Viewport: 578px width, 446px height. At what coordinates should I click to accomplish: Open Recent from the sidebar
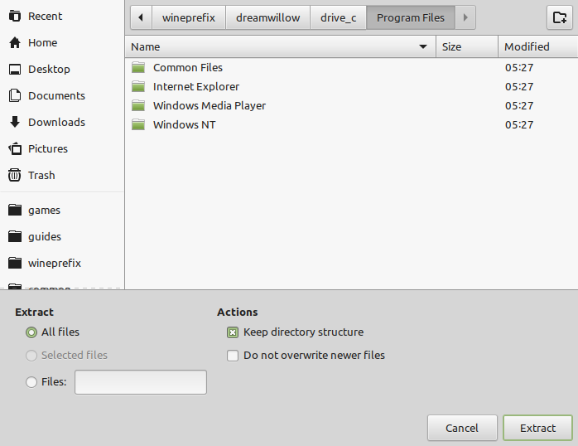pyautogui.click(x=36, y=17)
